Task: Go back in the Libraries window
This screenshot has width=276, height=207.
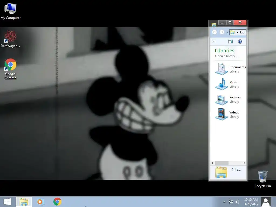Action: click(214, 32)
